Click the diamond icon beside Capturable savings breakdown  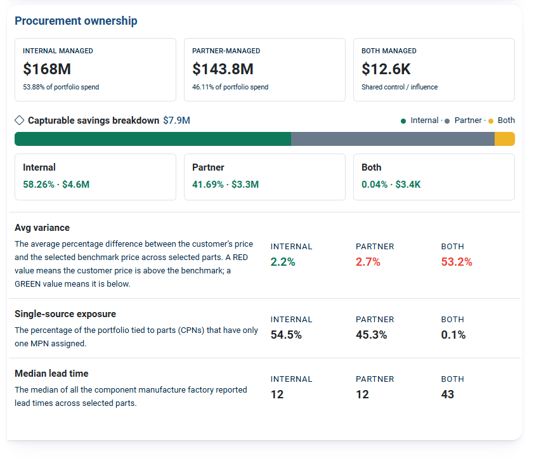20,121
